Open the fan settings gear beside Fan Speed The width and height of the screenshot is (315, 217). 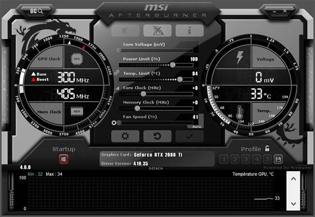pyautogui.click(x=113, y=123)
